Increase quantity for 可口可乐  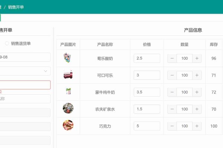[x=197, y=75]
